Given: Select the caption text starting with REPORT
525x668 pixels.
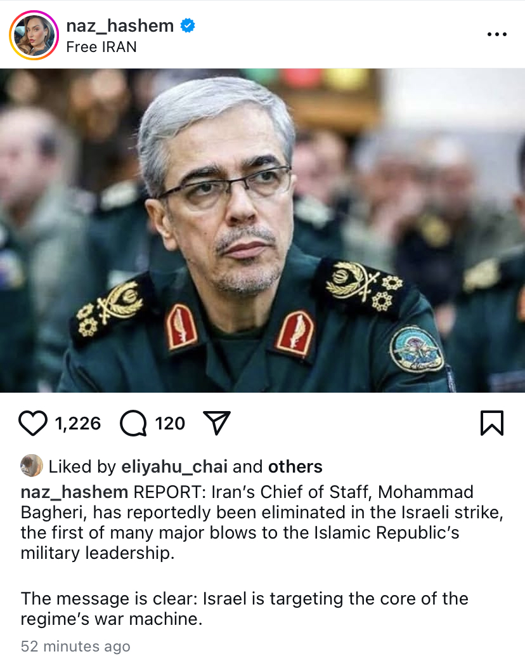Looking at the screenshot, I should click(262, 522).
